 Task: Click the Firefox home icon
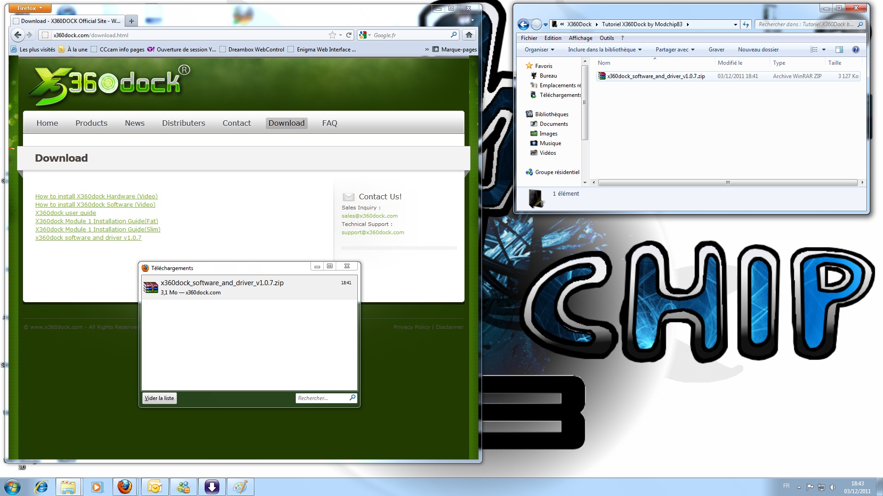tap(469, 35)
